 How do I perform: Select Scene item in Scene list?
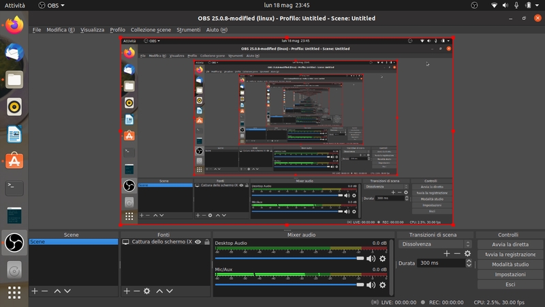coord(74,242)
